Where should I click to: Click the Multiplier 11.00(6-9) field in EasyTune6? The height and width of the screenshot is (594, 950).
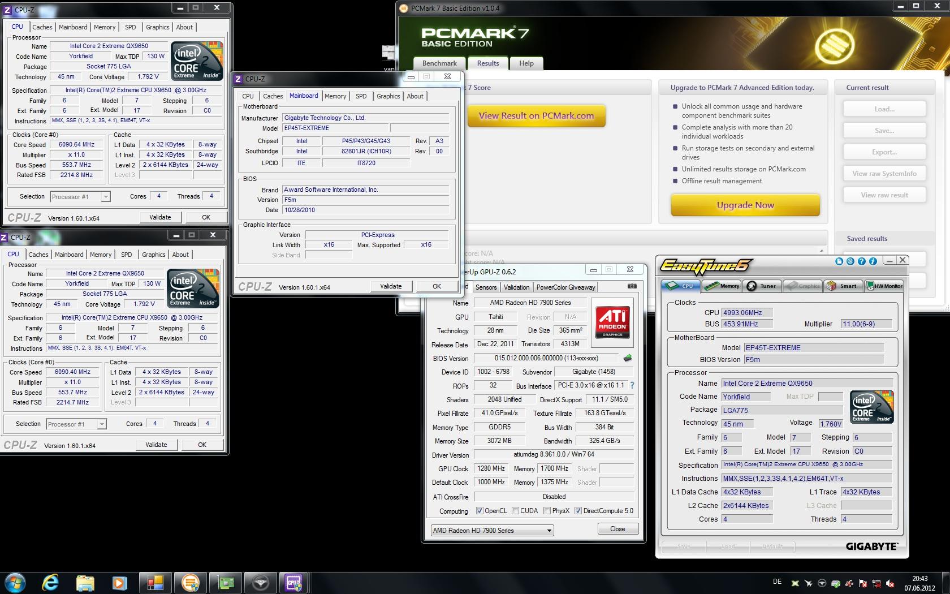[x=866, y=324]
